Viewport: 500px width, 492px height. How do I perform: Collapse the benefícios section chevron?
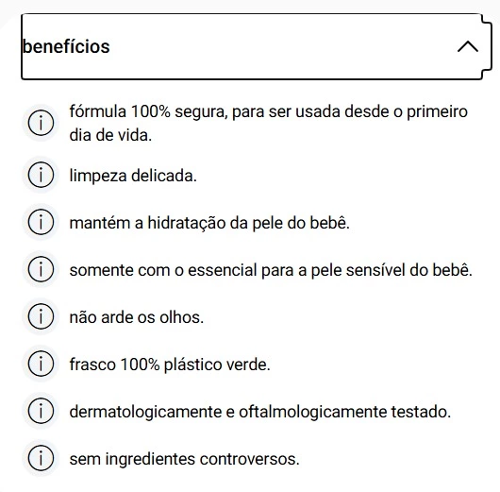coord(468,46)
